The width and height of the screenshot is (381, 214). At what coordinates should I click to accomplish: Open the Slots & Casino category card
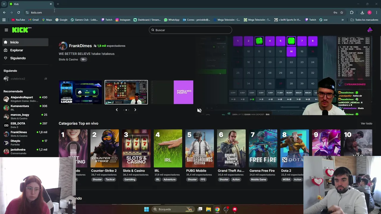(136, 148)
